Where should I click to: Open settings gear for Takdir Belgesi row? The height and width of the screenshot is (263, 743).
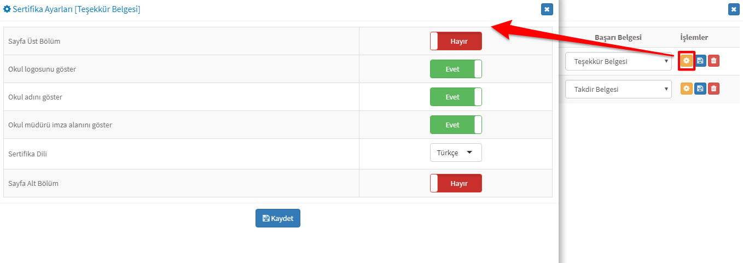tap(686, 89)
